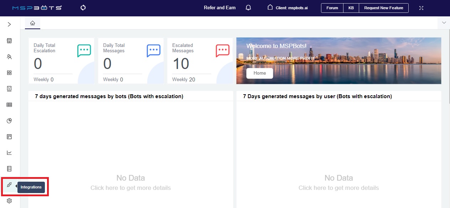Open the Apps grid icon in sidebar
Image resolution: width=450 pixels, height=208 pixels.
pyautogui.click(x=9, y=73)
